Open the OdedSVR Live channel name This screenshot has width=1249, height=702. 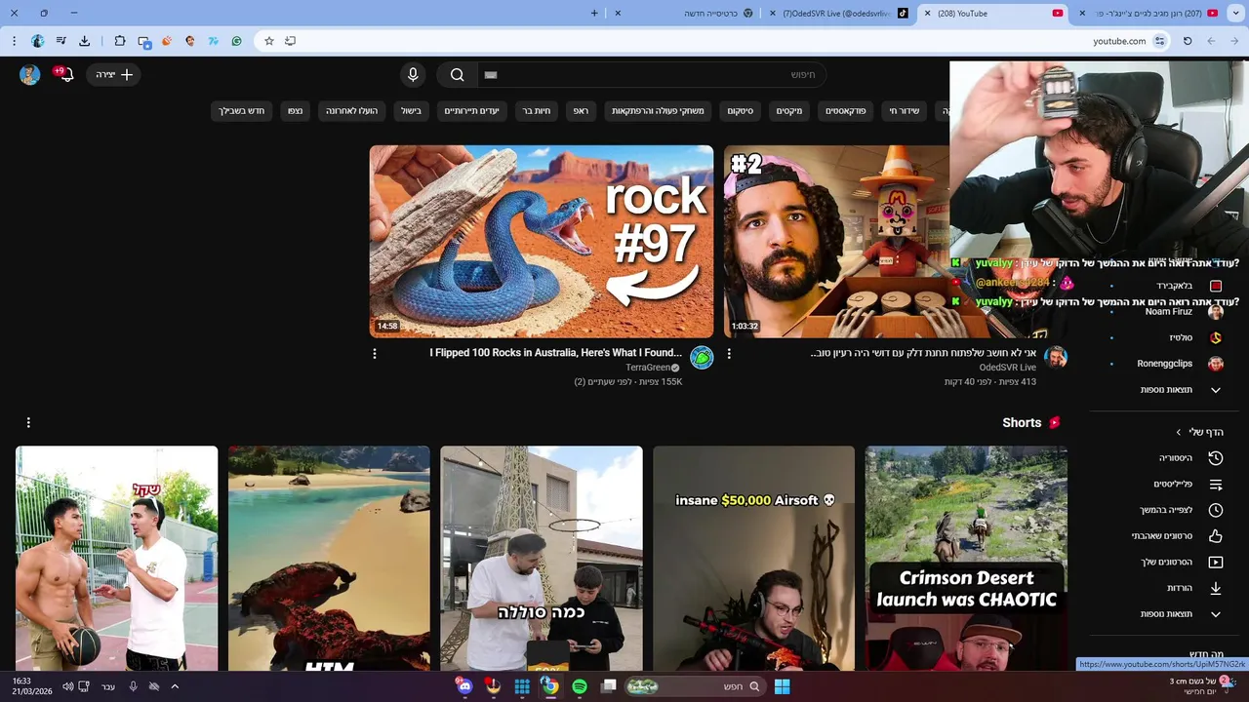click(1008, 368)
